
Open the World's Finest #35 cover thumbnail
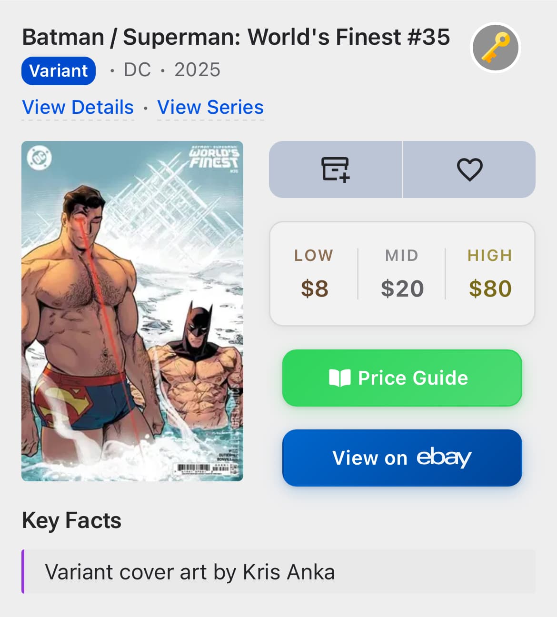tap(132, 311)
